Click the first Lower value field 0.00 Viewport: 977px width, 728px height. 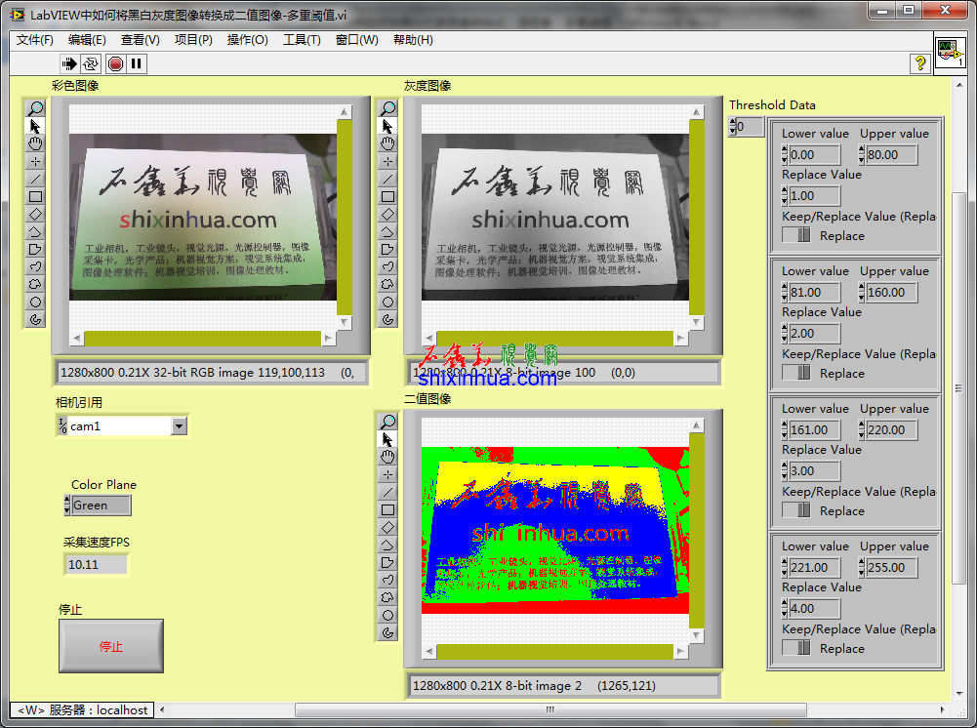click(814, 154)
